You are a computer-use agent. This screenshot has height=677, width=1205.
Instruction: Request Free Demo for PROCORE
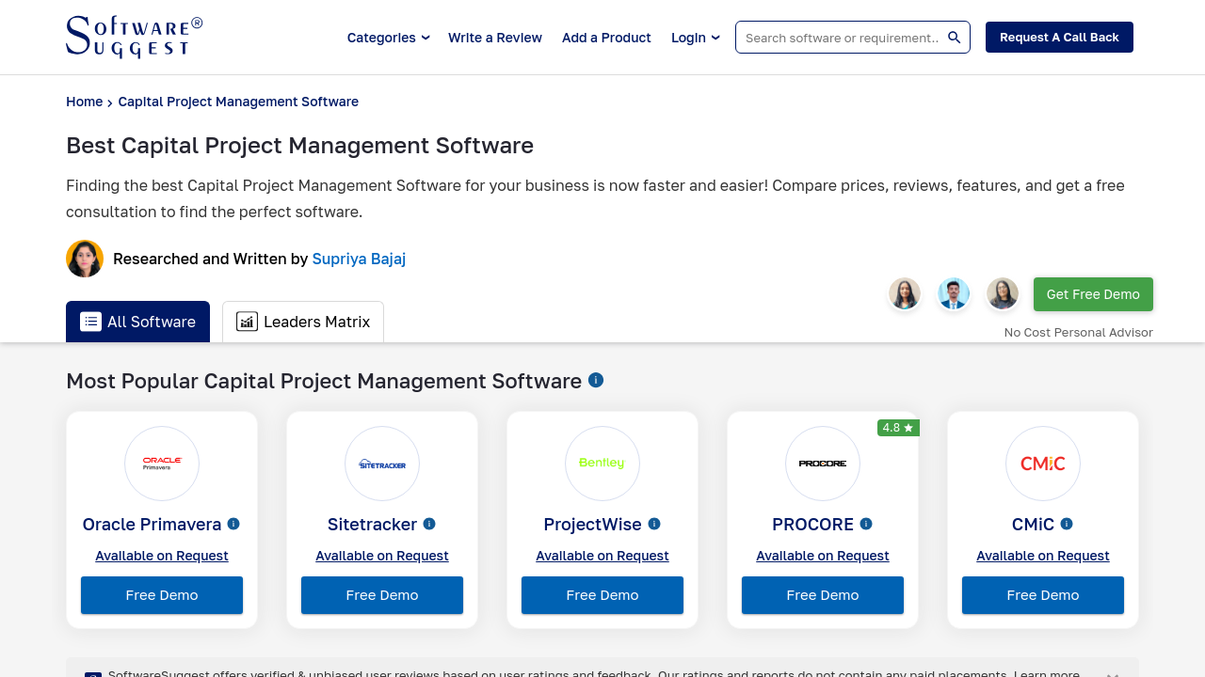pyautogui.click(x=823, y=595)
